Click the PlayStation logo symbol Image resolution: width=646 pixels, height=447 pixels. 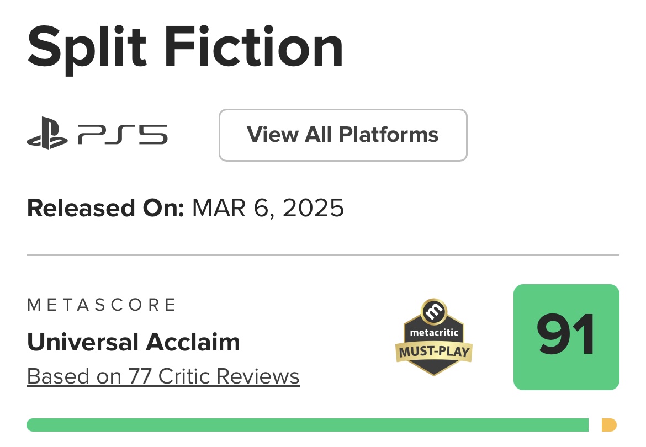point(47,133)
